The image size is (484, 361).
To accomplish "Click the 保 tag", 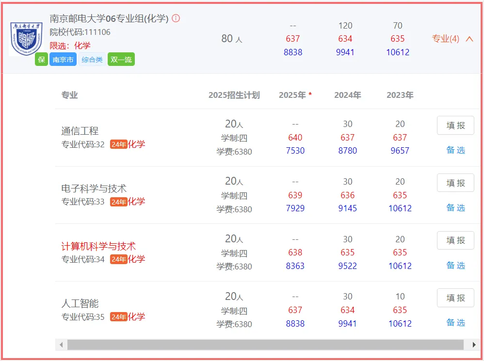I will click(41, 59).
